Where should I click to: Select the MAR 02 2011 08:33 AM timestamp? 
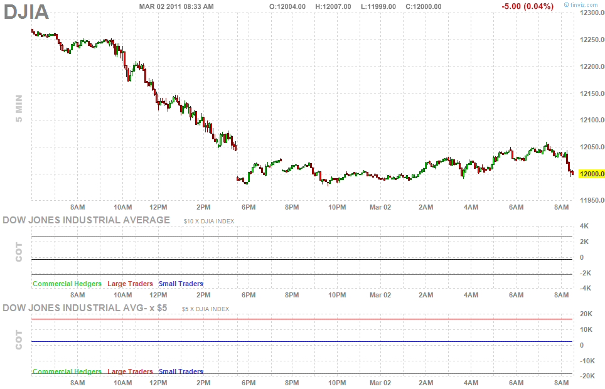coord(176,6)
